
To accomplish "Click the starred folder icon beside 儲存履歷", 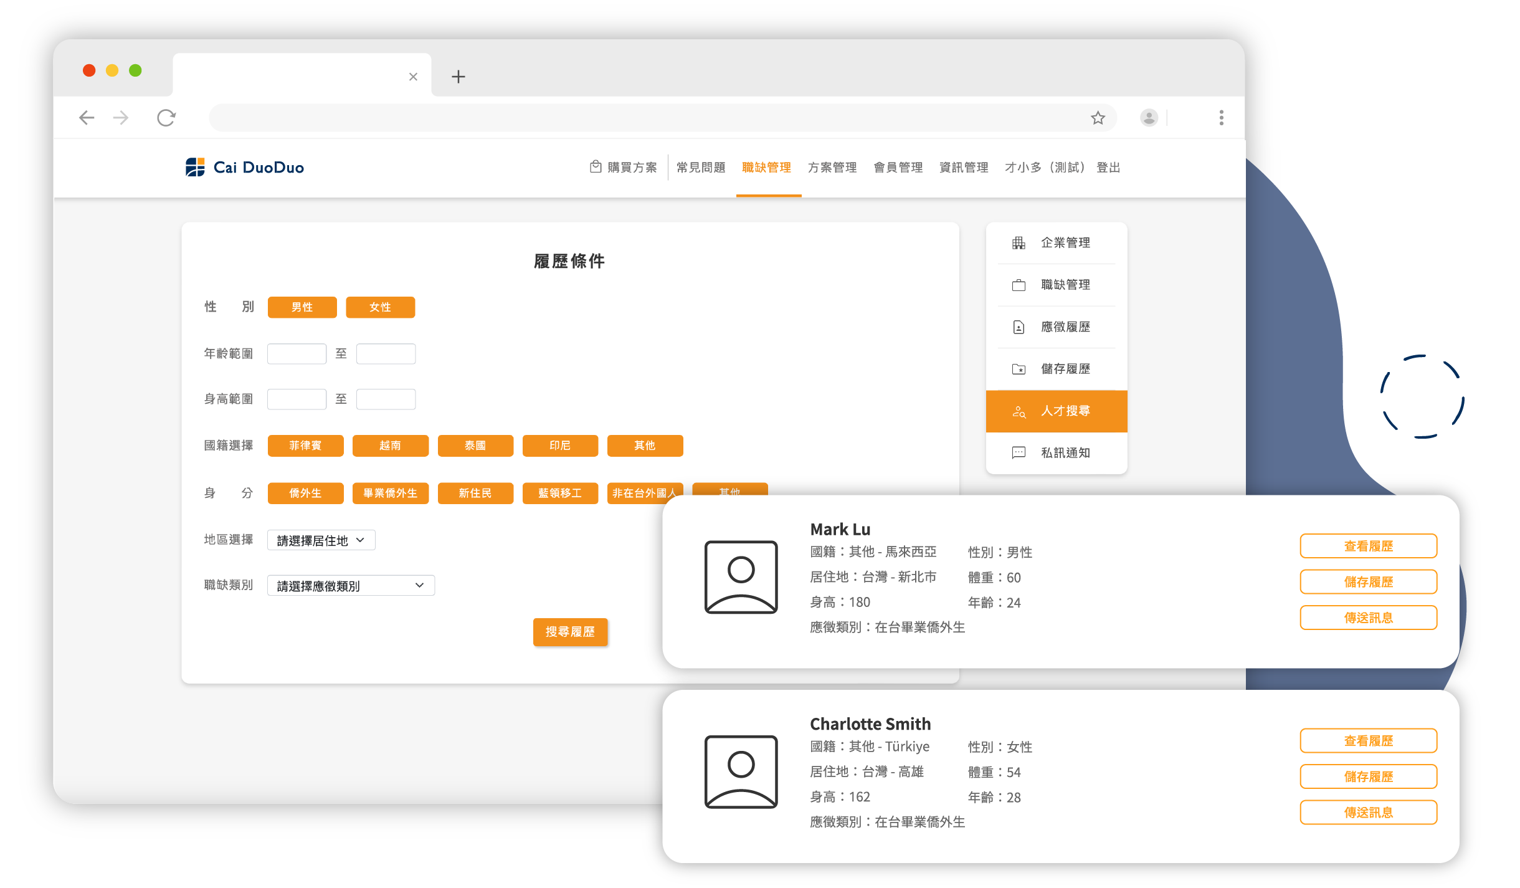I will [1019, 369].
